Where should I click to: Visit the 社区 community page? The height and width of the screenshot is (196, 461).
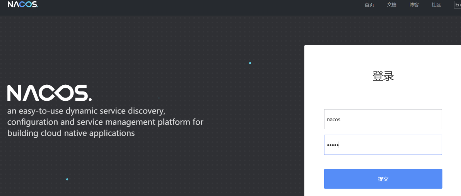[x=436, y=5]
